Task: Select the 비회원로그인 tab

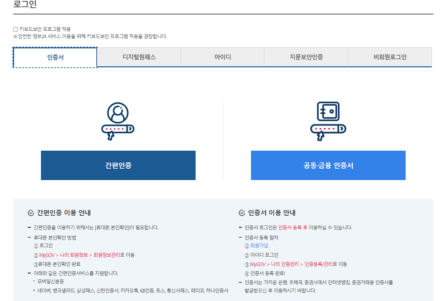Action: 390,57
